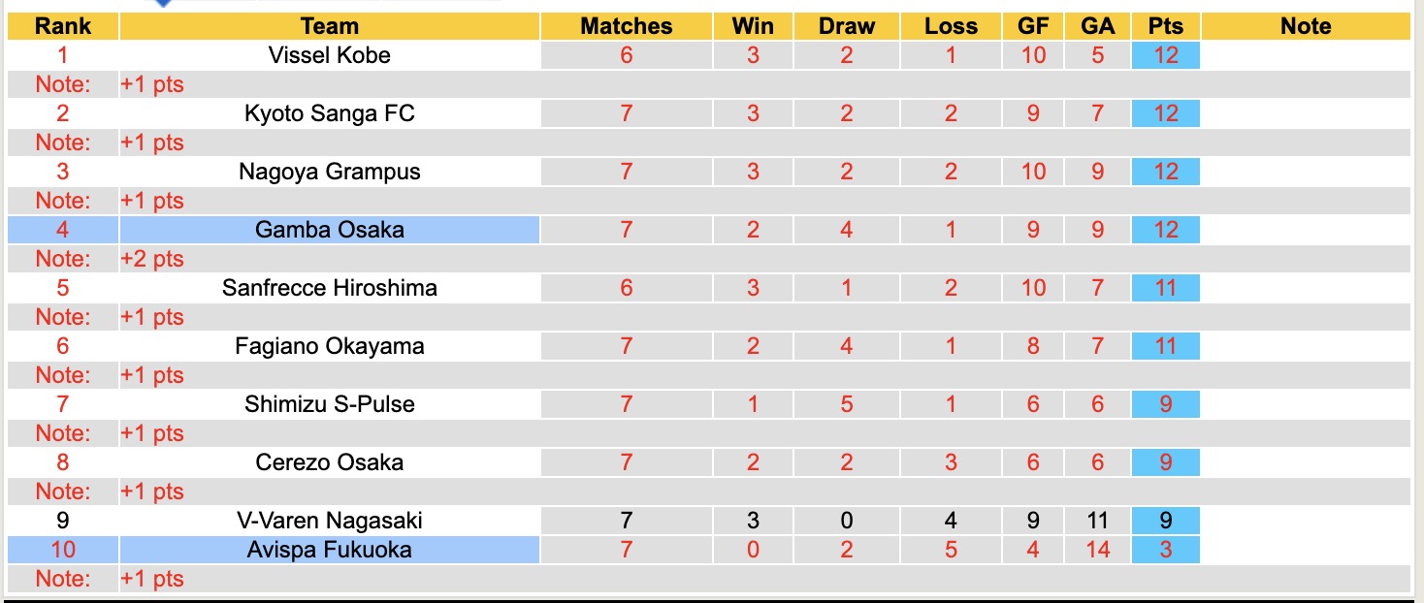Open the V-Varen Nagasaki team entry
This screenshot has width=1424, height=603.
pos(330,521)
